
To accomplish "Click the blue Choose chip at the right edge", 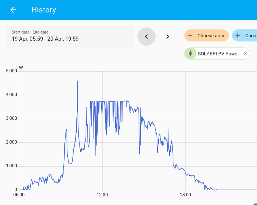I will [x=245, y=35].
